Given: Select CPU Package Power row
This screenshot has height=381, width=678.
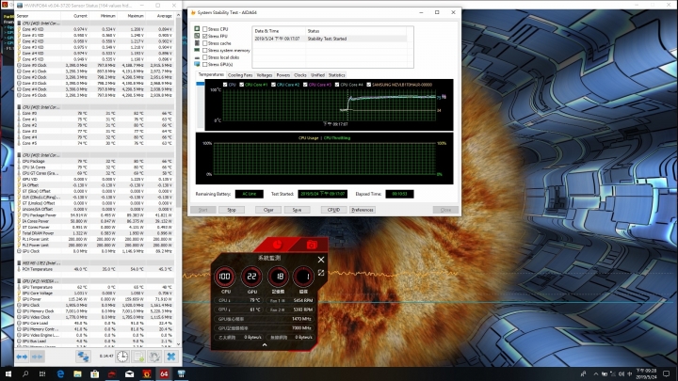Looking at the screenshot, I should point(95,215).
